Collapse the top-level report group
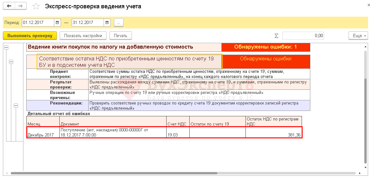Screen dimensions: 370x178 pos(6,47)
